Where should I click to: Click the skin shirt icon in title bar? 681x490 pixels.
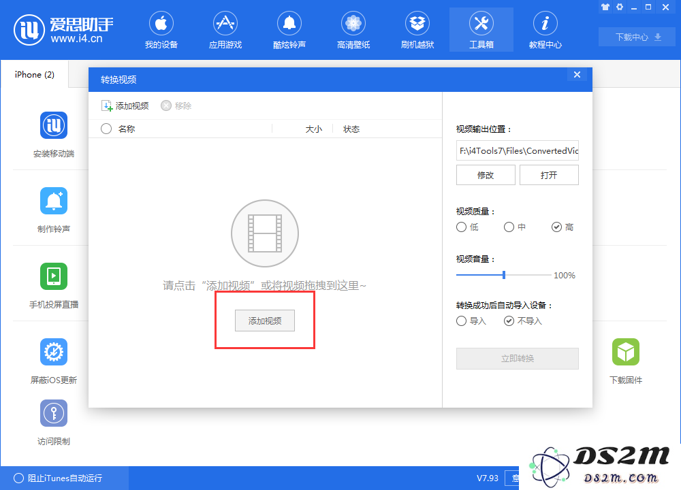click(605, 7)
